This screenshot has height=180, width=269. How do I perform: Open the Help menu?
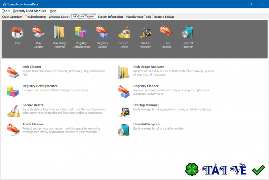click(x=53, y=11)
